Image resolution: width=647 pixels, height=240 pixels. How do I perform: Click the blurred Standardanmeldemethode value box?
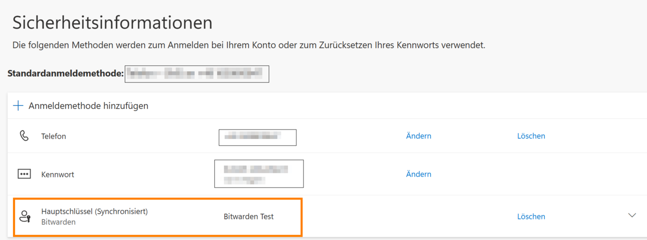(197, 73)
